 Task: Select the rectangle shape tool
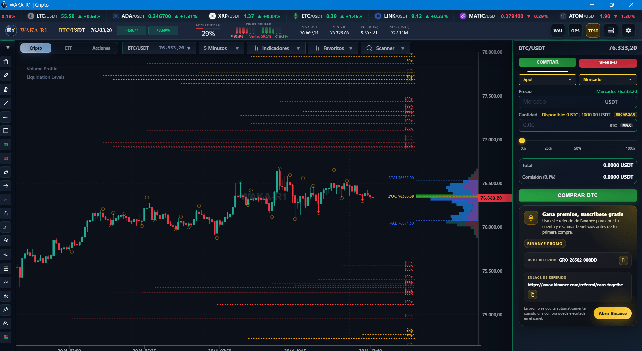coord(6,131)
